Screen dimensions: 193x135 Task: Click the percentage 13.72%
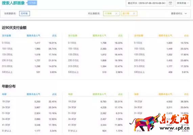click(185, 43)
